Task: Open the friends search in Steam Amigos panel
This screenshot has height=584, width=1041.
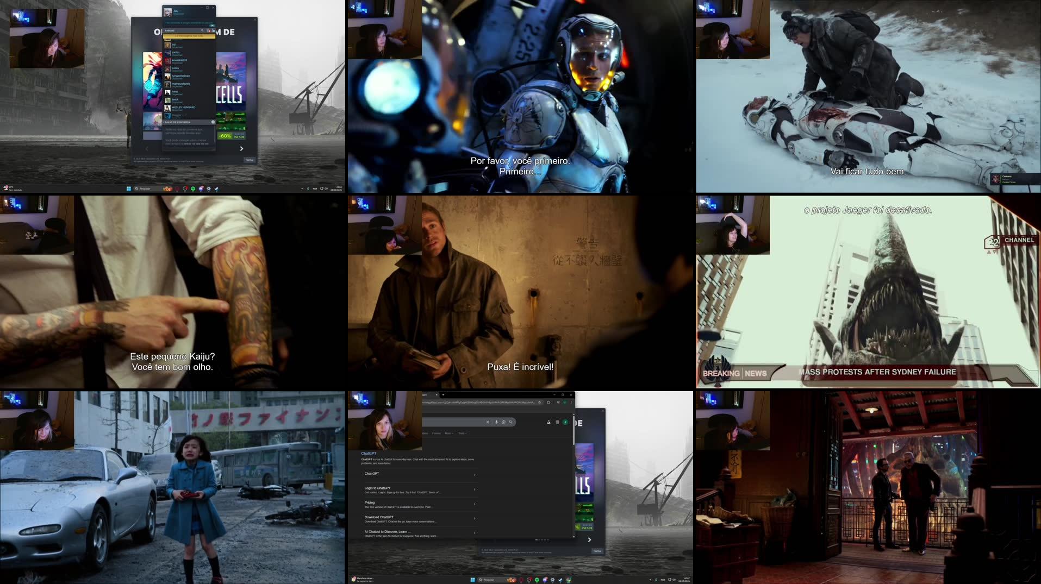Action: [202, 30]
